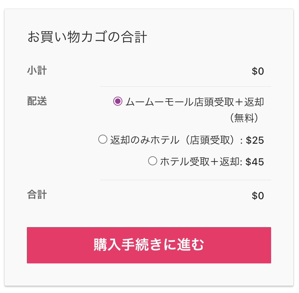Screen dimensions: 299x293
Task: Click the $0 amount in the 小計 row
Action: click(x=258, y=72)
